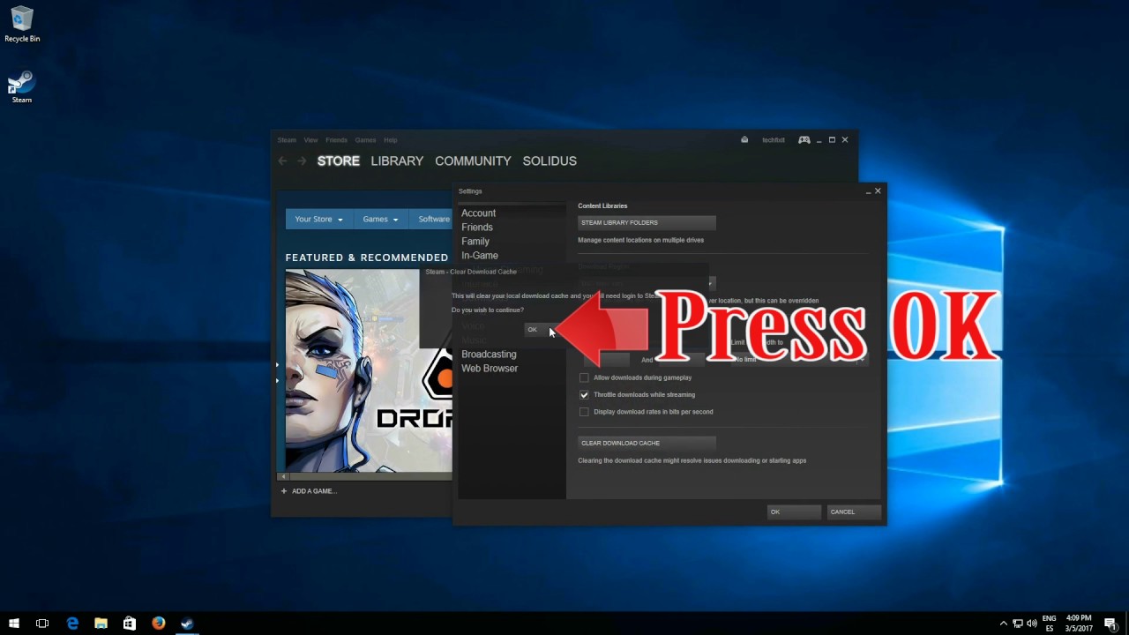Check Display download rates in bits per second
The image size is (1129, 635).
coord(584,411)
